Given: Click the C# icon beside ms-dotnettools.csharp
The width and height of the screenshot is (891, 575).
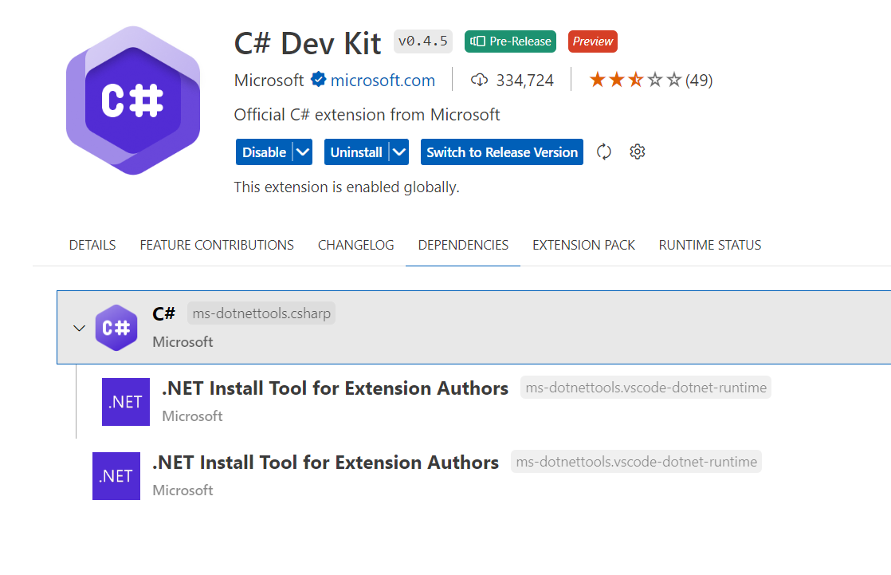Looking at the screenshot, I should 116,327.
